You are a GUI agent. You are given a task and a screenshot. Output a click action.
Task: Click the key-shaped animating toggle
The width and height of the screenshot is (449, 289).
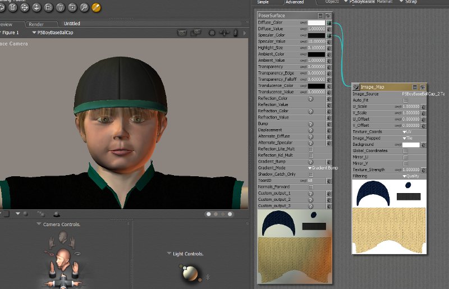(x=49, y=254)
